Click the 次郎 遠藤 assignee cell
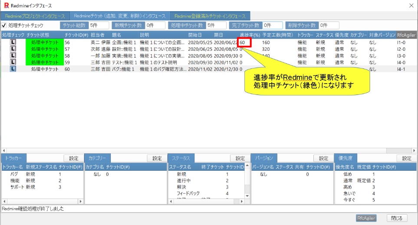 [x=100, y=49]
